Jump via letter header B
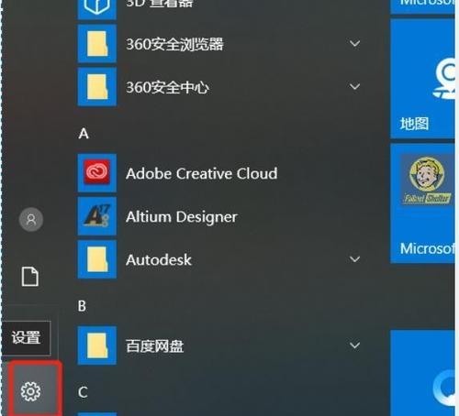The height and width of the screenshot is (416, 459). [82, 306]
